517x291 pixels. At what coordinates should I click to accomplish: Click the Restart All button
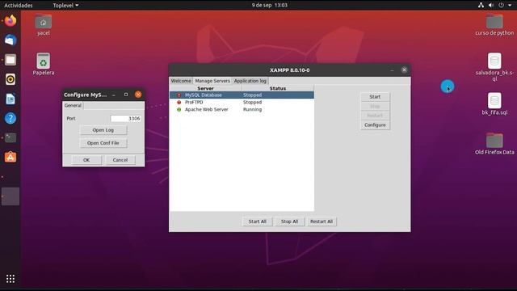point(322,221)
